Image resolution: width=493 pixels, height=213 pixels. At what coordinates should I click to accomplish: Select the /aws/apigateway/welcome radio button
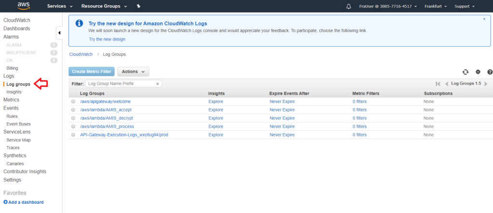[73, 102]
